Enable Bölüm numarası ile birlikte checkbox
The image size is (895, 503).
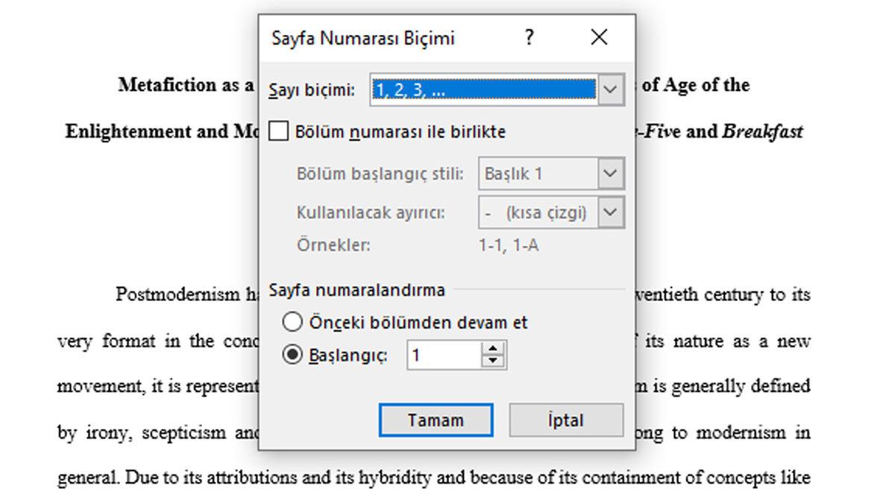click(x=279, y=132)
